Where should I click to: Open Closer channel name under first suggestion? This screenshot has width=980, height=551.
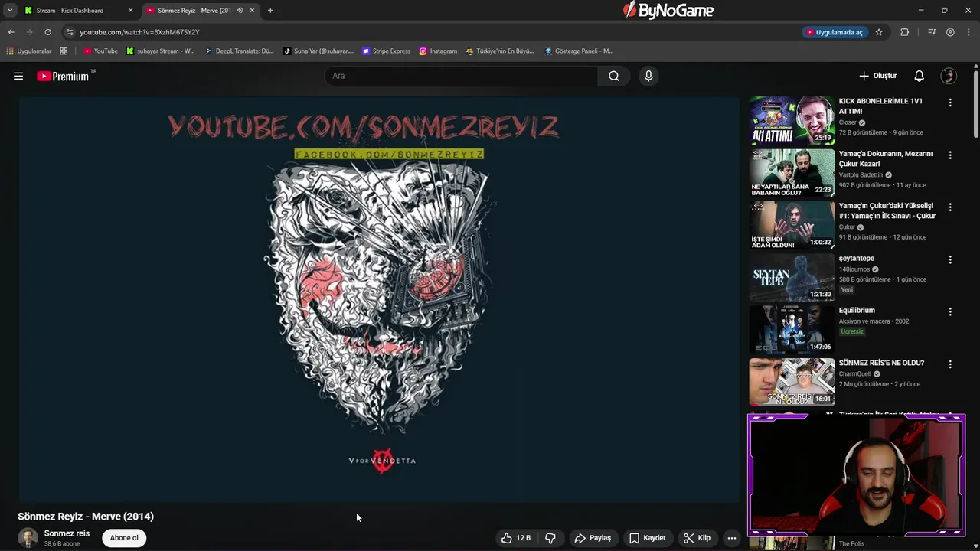click(848, 122)
